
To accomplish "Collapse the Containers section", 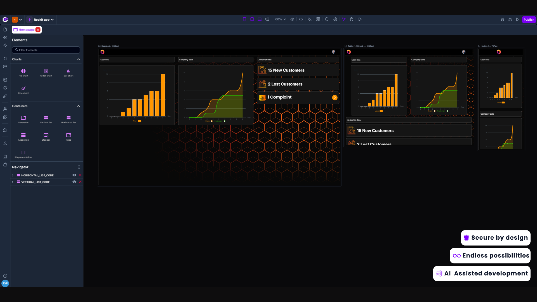I will [79, 106].
